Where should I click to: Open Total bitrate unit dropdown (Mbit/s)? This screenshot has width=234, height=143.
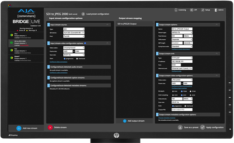(188, 36)
